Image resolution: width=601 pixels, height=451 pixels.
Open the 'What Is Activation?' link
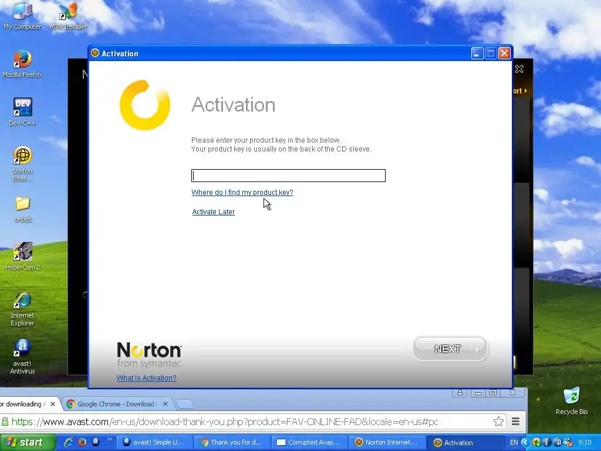click(146, 378)
